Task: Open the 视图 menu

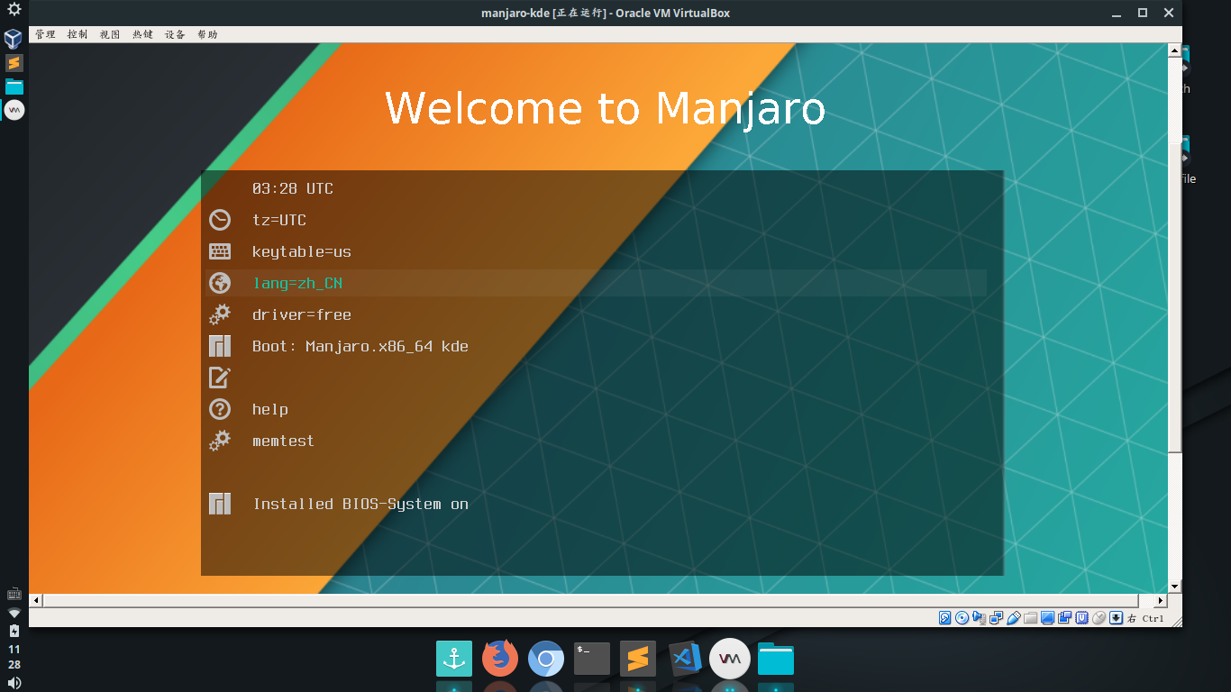Action: 110,34
